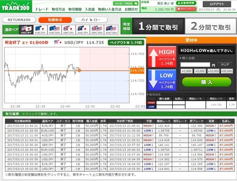Select 1分間で取引 judgment time
237x181 pixels.
(158, 26)
